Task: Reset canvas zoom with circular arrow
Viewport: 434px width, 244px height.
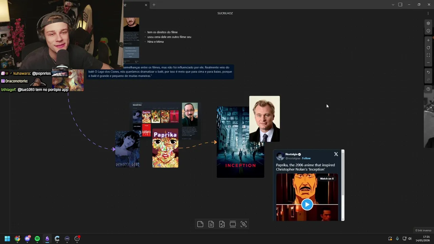Action: pyautogui.click(x=428, y=47)
